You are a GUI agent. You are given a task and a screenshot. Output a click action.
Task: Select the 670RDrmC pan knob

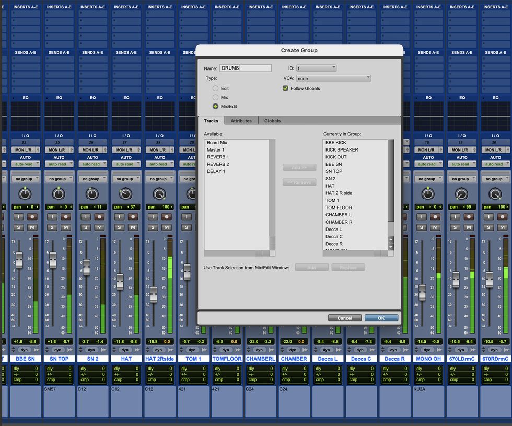click(495, 194)
